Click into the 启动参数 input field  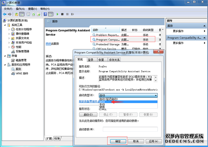pos(130,129)
